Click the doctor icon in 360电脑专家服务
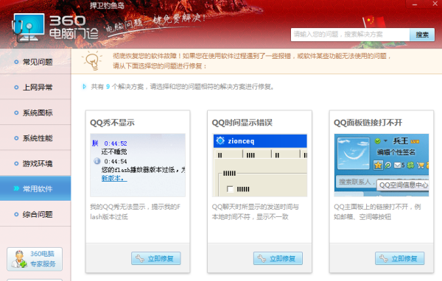 tap(19, 259)
